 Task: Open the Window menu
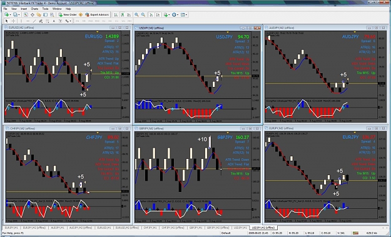tap(57, 9)
